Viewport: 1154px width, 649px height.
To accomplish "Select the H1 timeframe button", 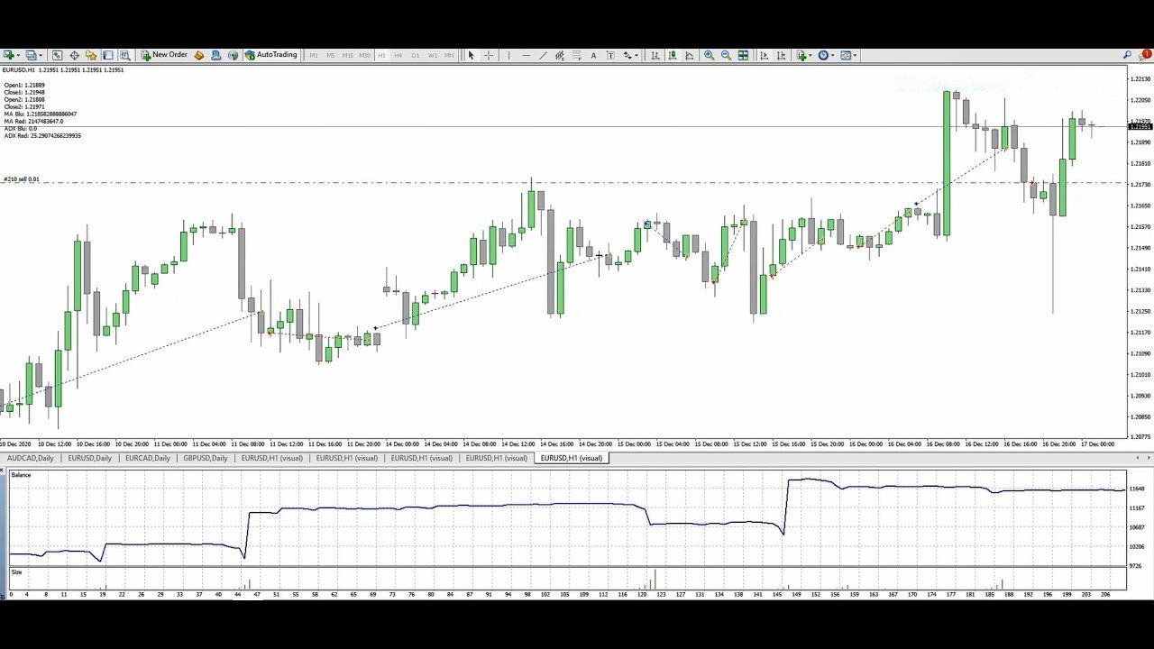I will (x=381, y=55).
